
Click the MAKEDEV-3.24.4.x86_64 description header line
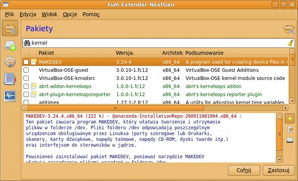pyautogui.click(x=134, y=116)
